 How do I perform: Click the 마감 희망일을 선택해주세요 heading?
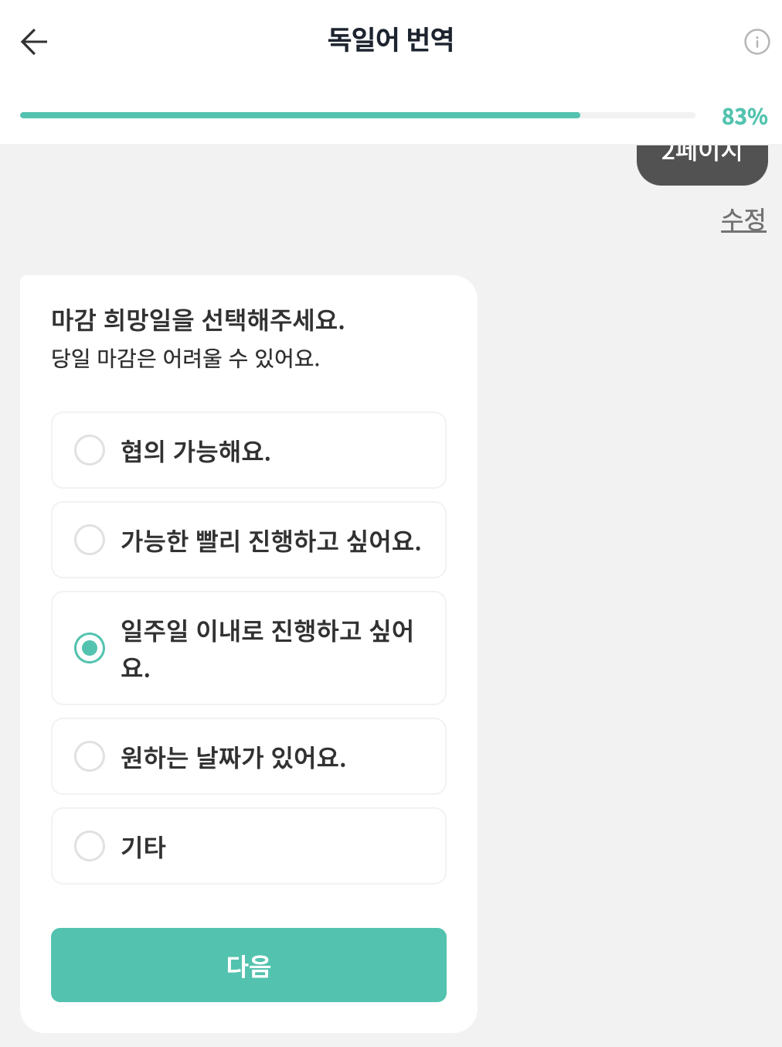(x=198, y=319)
